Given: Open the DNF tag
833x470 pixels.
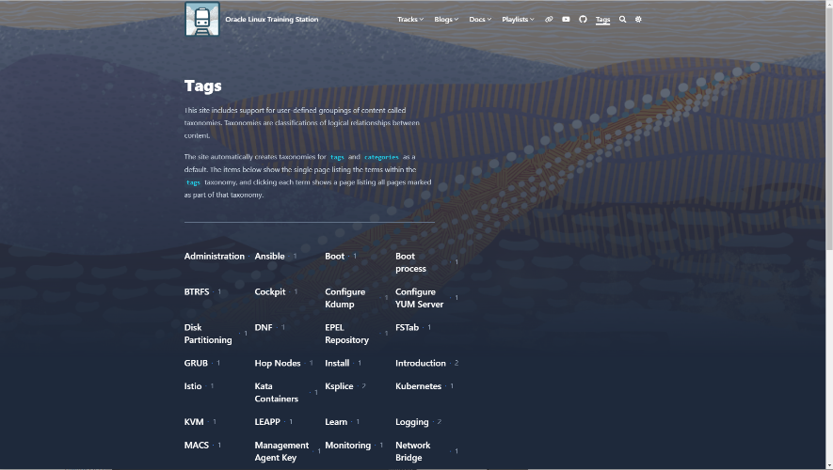Looking at the screenshot, I should coord(264,327).
